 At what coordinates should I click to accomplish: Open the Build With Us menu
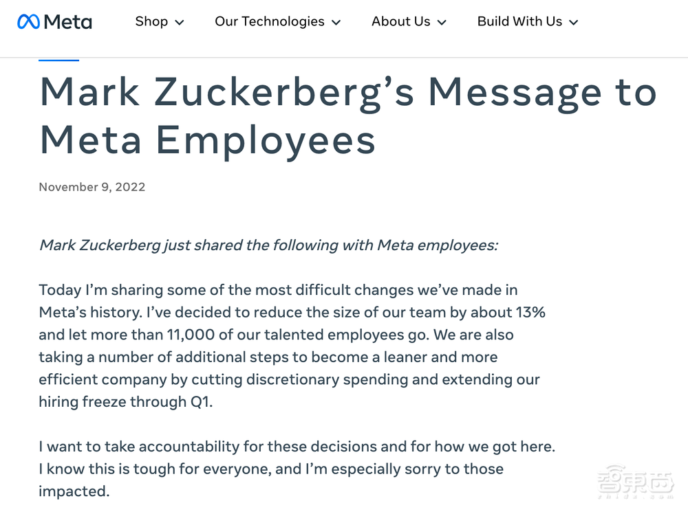(519, 21)
